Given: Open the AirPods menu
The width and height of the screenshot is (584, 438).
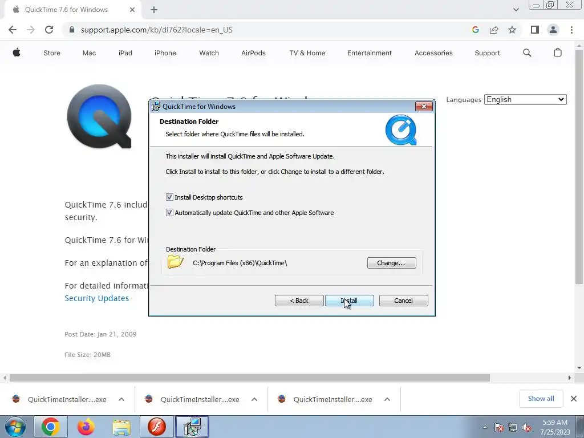Looking at the screenshot, I should 253,53.
